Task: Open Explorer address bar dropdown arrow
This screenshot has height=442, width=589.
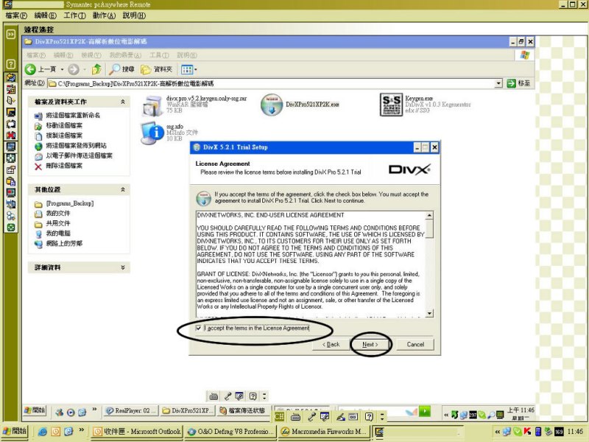Action: pyautogui.click(x=498, y=83)
